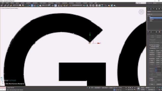Screen dimensions: 162x91
Task: Click the Render Production teapot icon
Action: pos(114,6)
